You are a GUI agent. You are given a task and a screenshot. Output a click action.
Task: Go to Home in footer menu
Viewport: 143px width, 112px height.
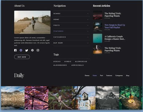coord(95,76)
